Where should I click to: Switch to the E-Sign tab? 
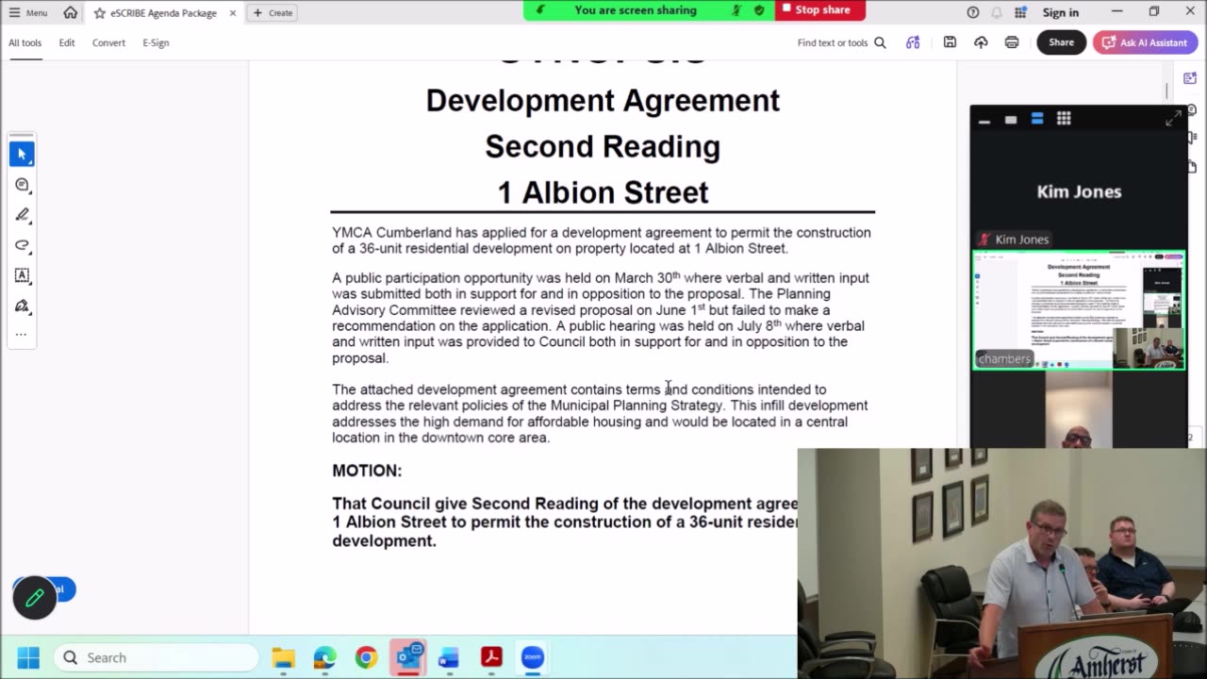(156, 42)
